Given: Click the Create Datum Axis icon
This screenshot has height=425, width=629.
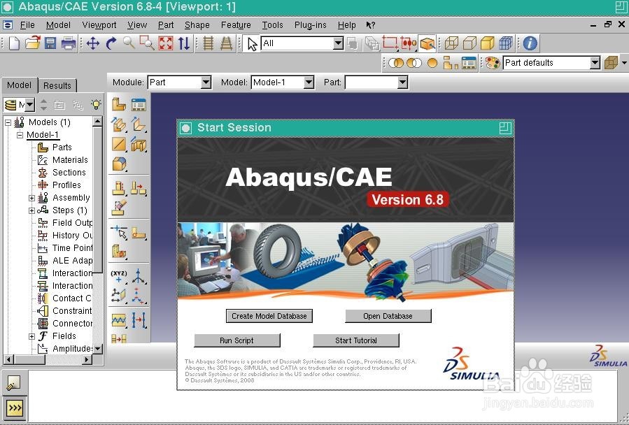Looking at the screenshot, I should (139, 276).
